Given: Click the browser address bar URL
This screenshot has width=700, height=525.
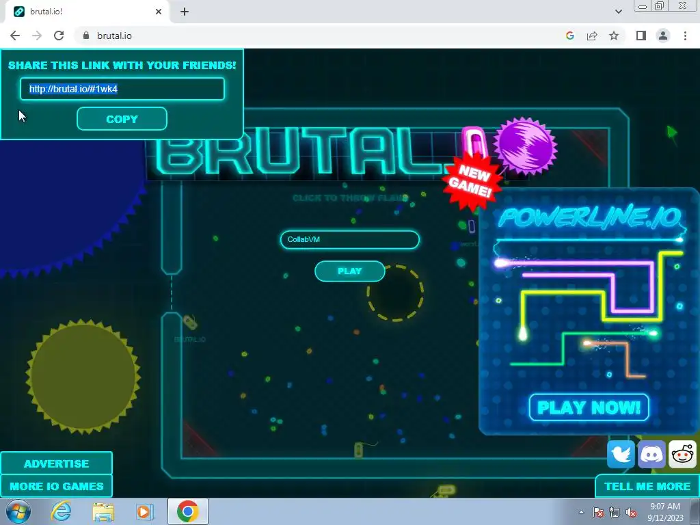Looking at the screenshot, I should 114,36.
